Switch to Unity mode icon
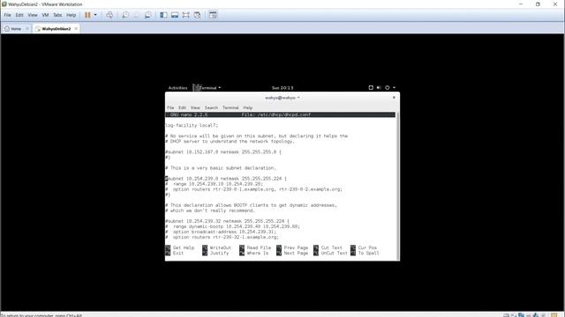The image size is (565, 317). click(x=197, y=15)
